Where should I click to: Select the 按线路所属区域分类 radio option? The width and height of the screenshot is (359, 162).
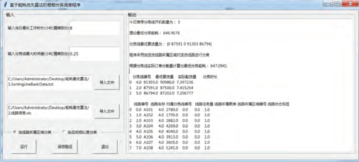(x=32, y=132)
